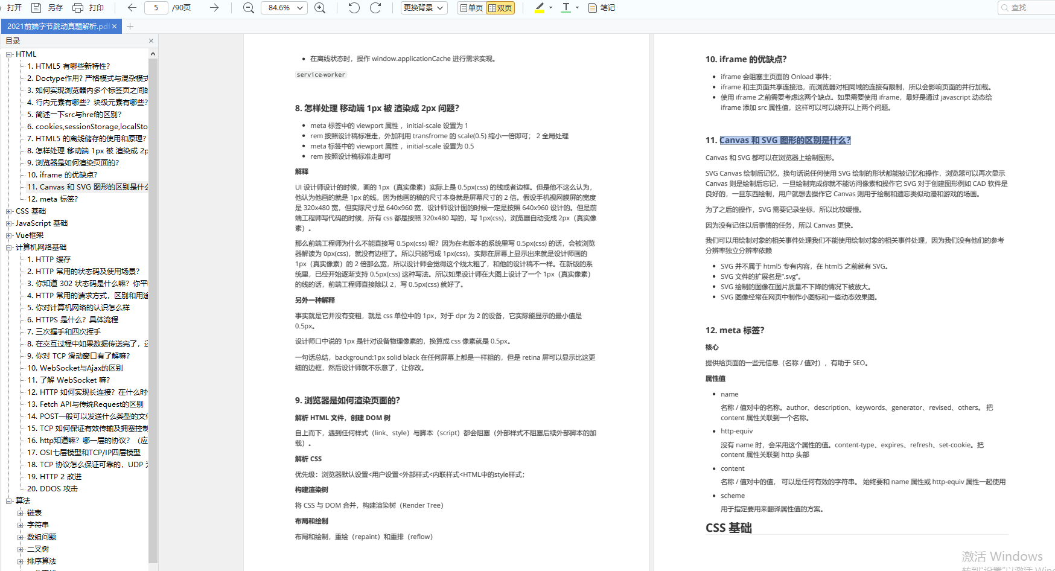Viewport: 1055px width, 571px height.
Task: Expand the 字符串 outline subsection
Action: (x=21, y=525)
